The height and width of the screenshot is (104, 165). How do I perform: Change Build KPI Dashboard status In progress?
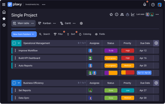pos(111,58)
